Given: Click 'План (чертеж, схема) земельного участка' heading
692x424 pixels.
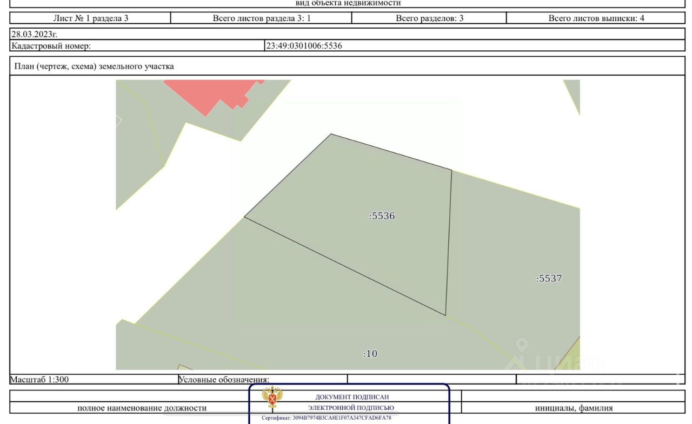Looking at the screenshot, I should pyautogui.click(x=94, y=66).
